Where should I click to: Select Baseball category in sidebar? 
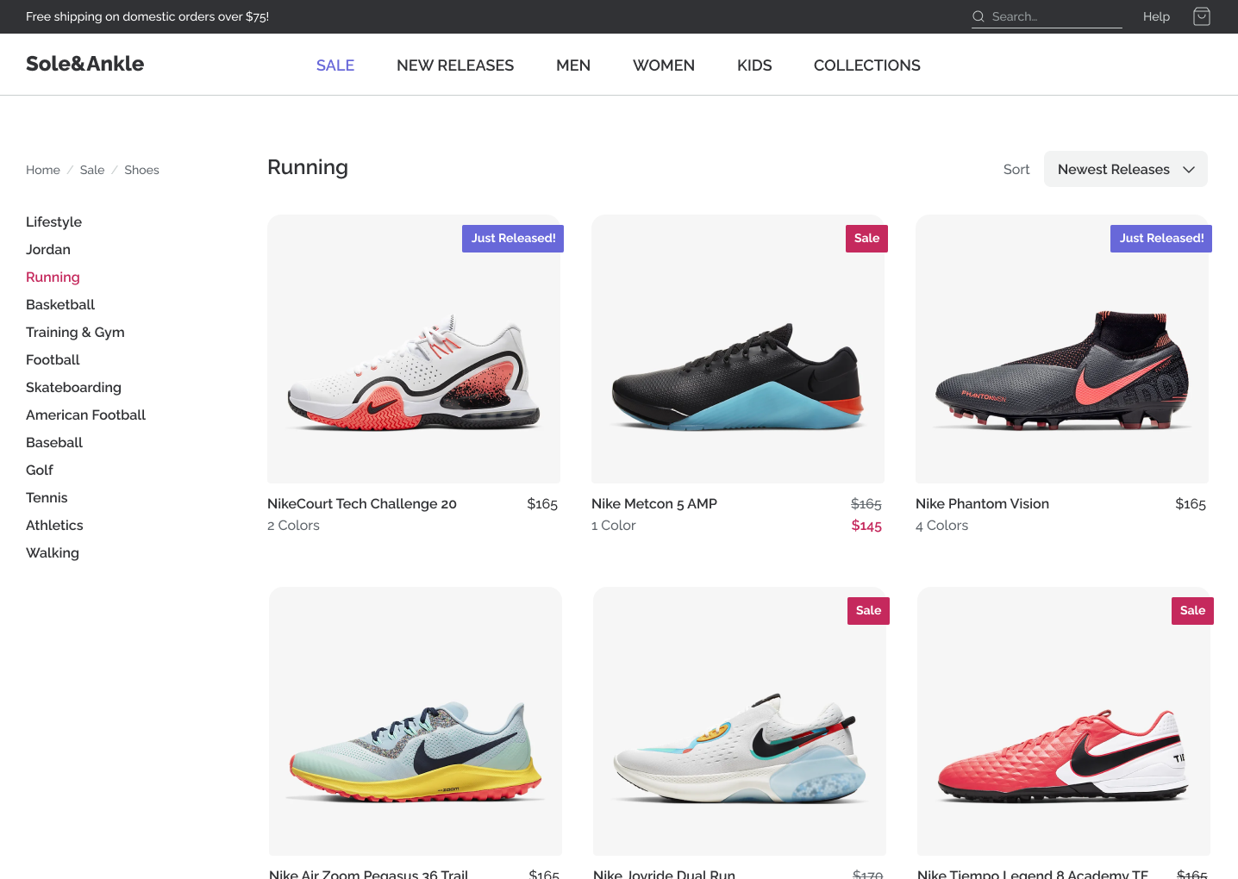tap(54, 442)
